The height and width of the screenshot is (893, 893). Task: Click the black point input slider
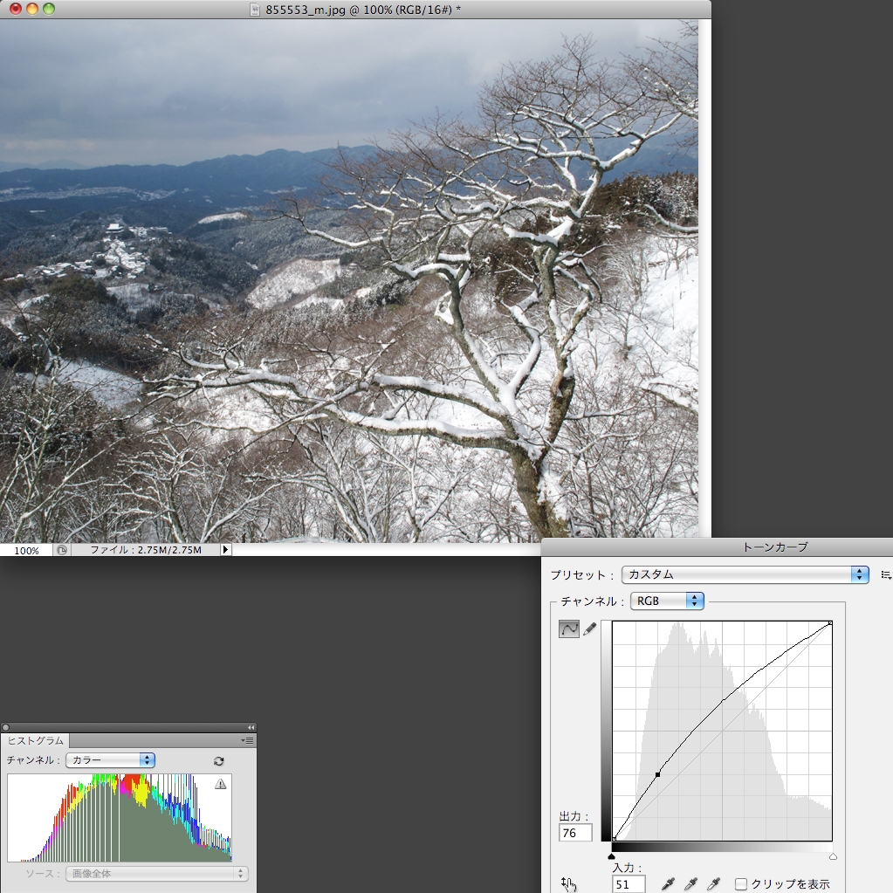point(612,856)
